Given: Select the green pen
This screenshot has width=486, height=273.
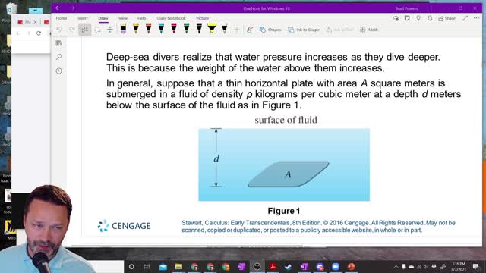Looking at the screenshot, I should point(186,29).
